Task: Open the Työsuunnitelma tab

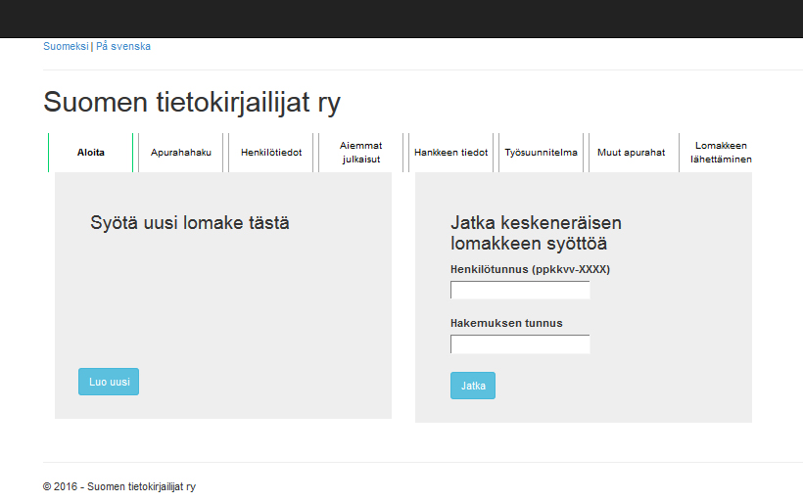Action: [542, 153]
